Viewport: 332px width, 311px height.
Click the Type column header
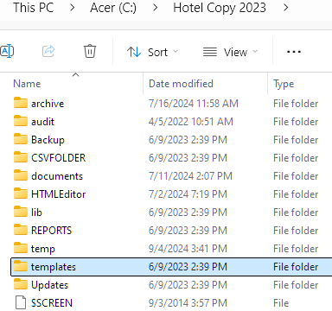click(284, 84)
